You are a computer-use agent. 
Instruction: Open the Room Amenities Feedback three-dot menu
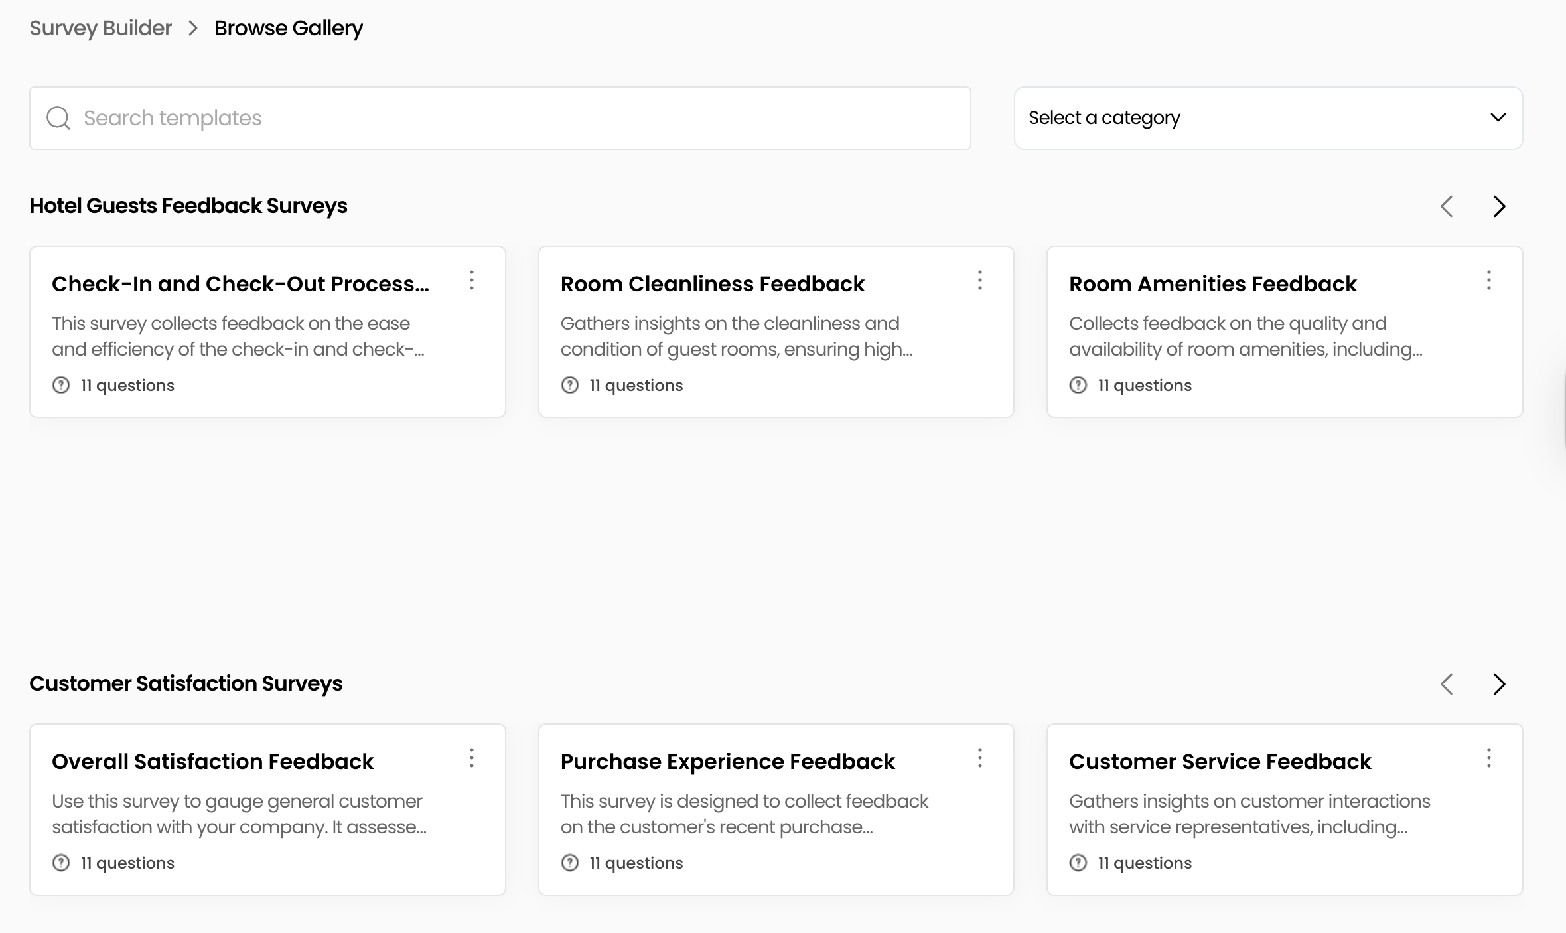(1488, 281)
